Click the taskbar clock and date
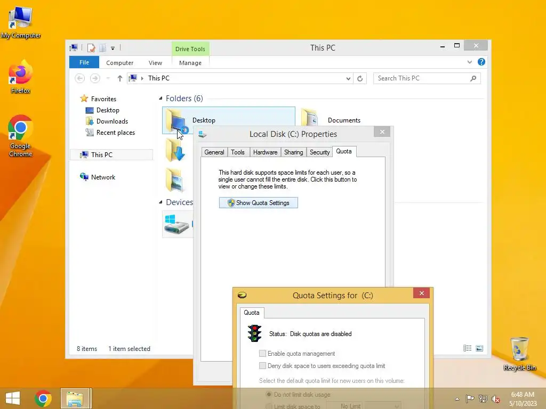546x409 pixels. 523,399
